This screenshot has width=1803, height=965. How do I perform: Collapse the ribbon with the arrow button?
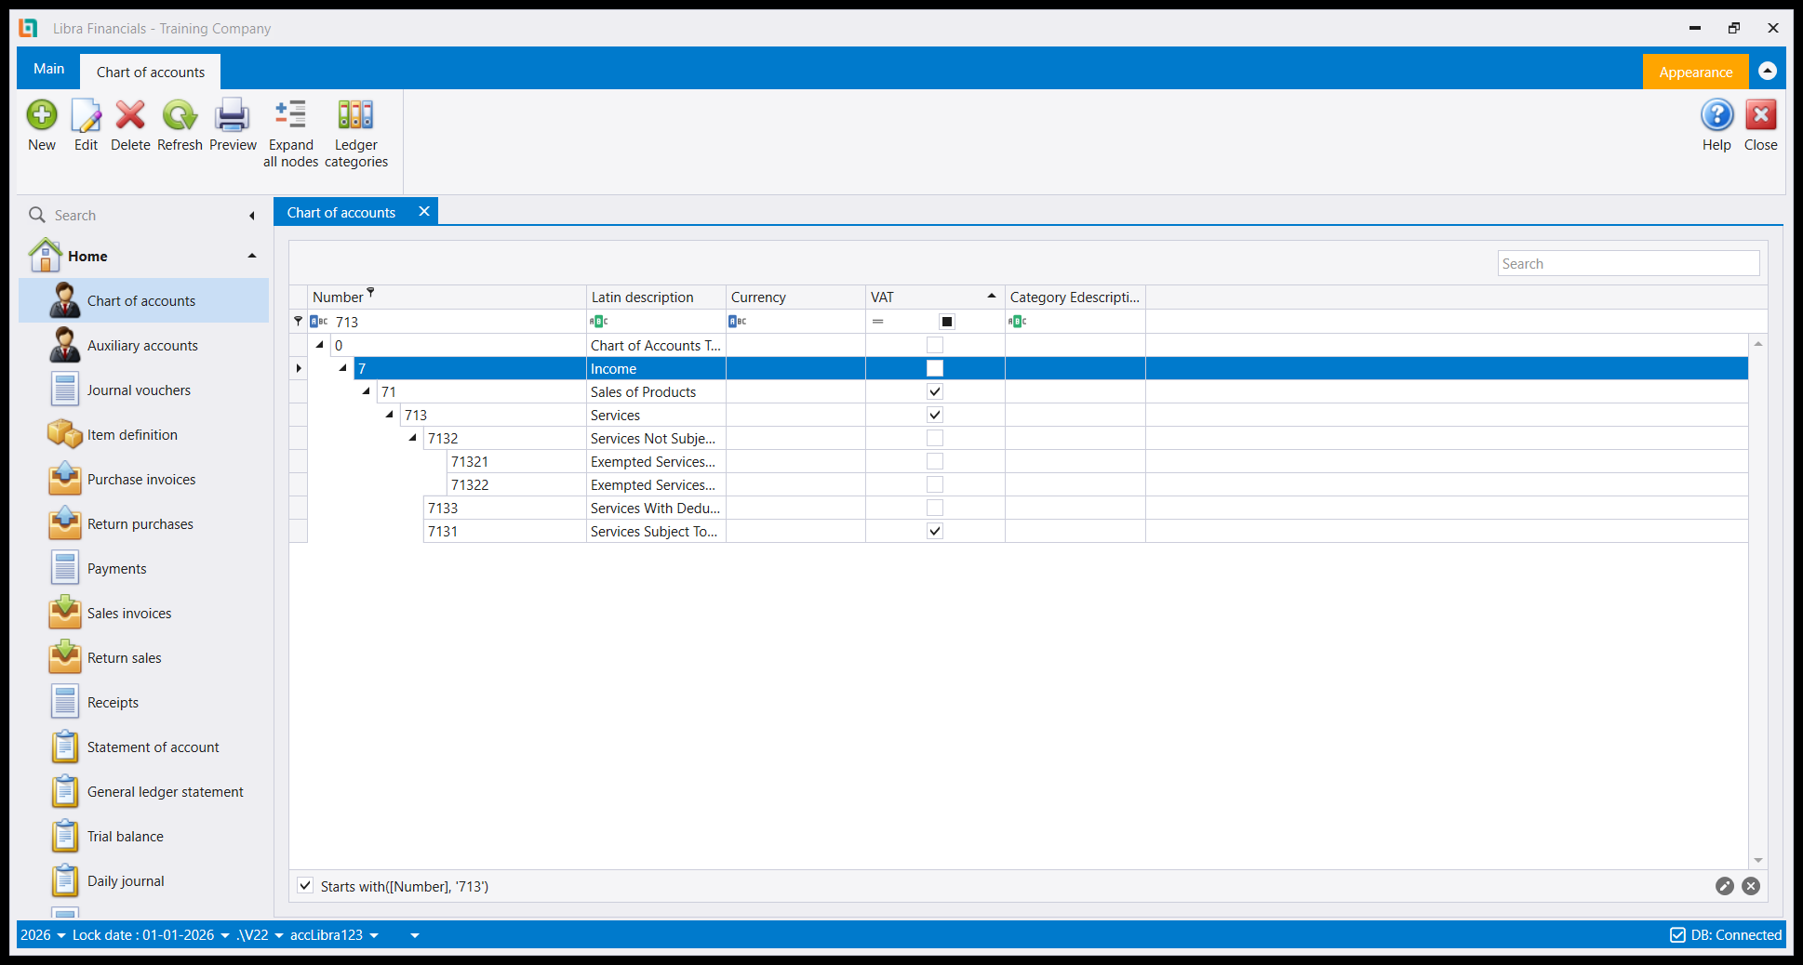(1768, 71)
